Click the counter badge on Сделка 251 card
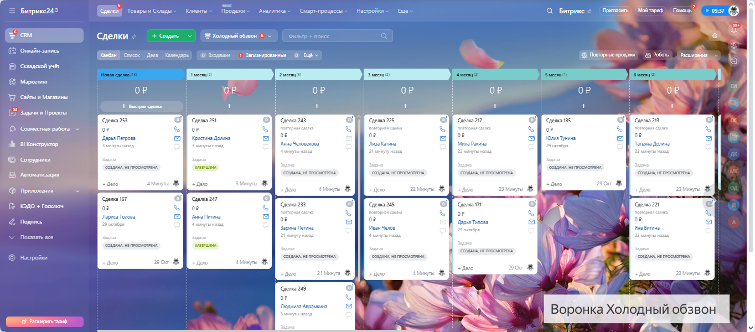 (266, 120)
